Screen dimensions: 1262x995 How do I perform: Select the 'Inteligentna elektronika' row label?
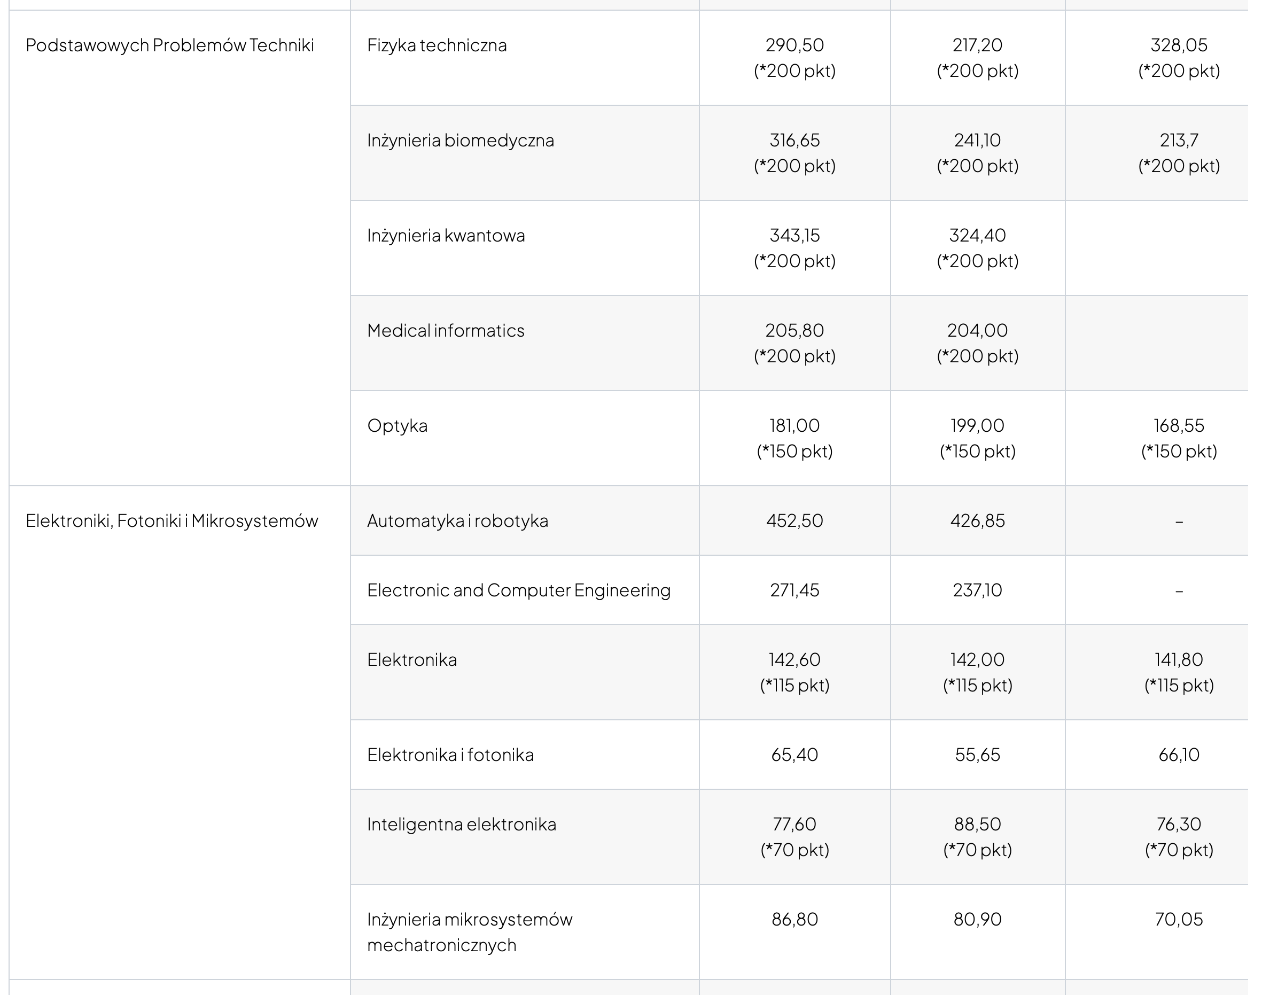pos(461,825)
